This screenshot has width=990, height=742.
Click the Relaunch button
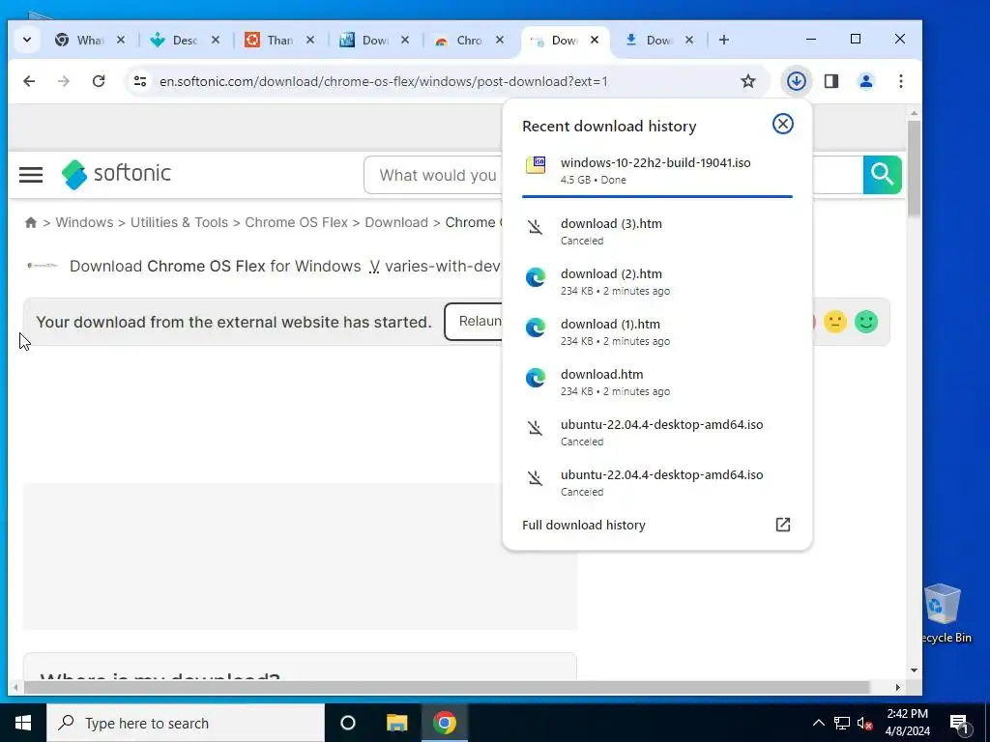pyautogui.click(x=474, y=321)
